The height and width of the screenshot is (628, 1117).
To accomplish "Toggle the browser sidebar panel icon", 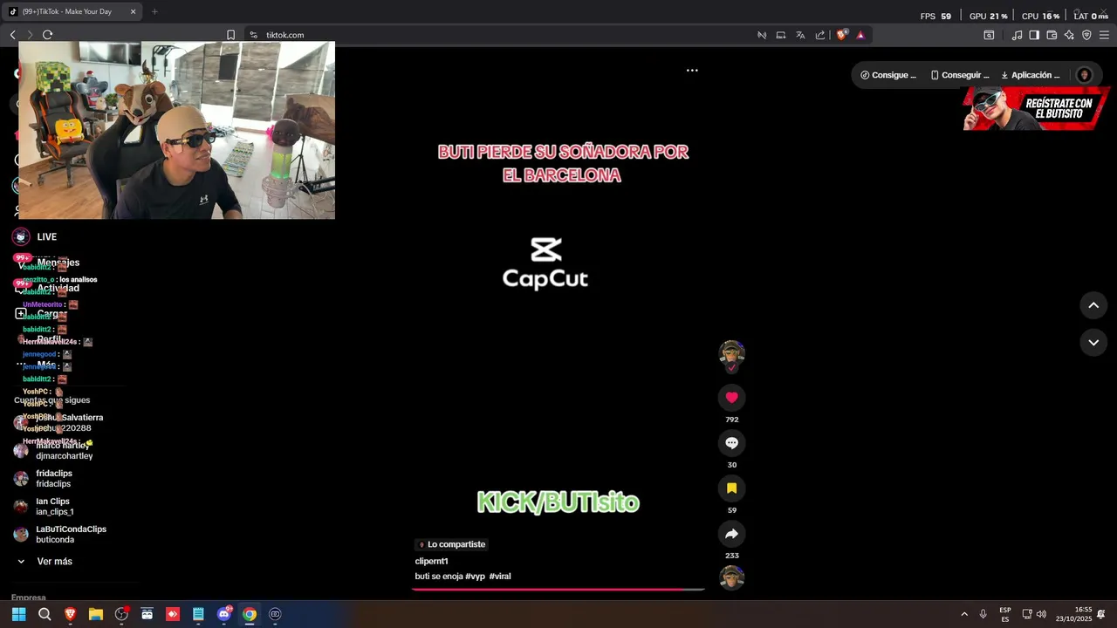I will pos(1034,35).
